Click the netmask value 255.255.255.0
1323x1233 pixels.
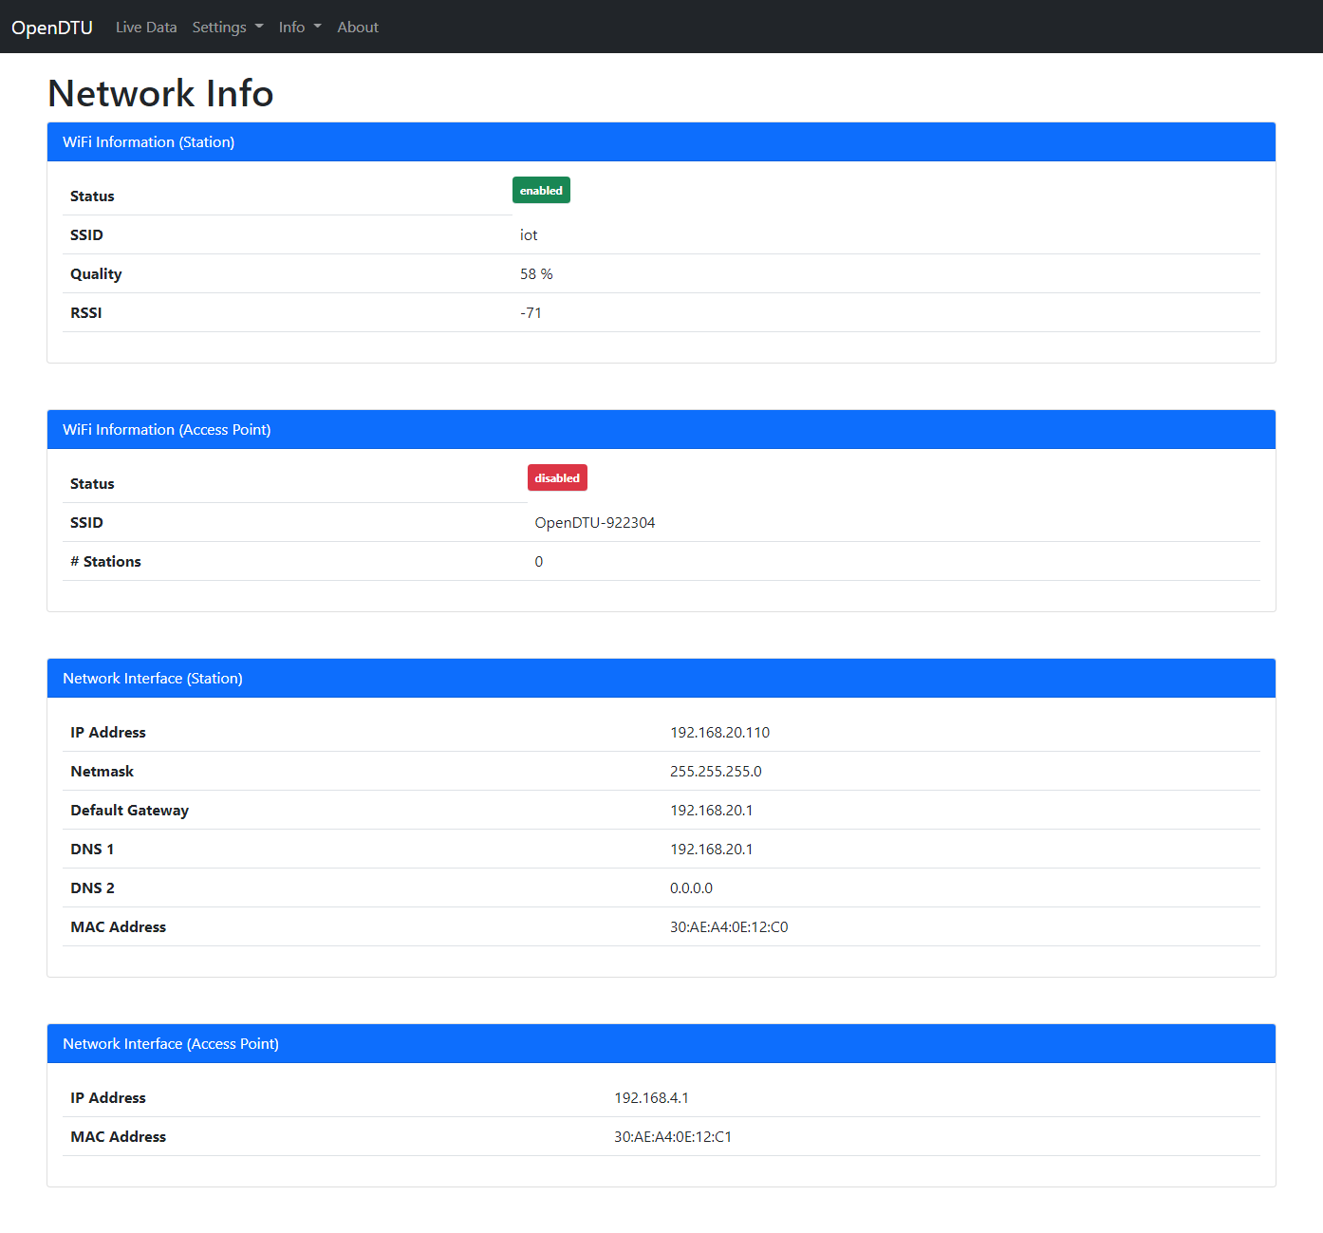(716, 772)
